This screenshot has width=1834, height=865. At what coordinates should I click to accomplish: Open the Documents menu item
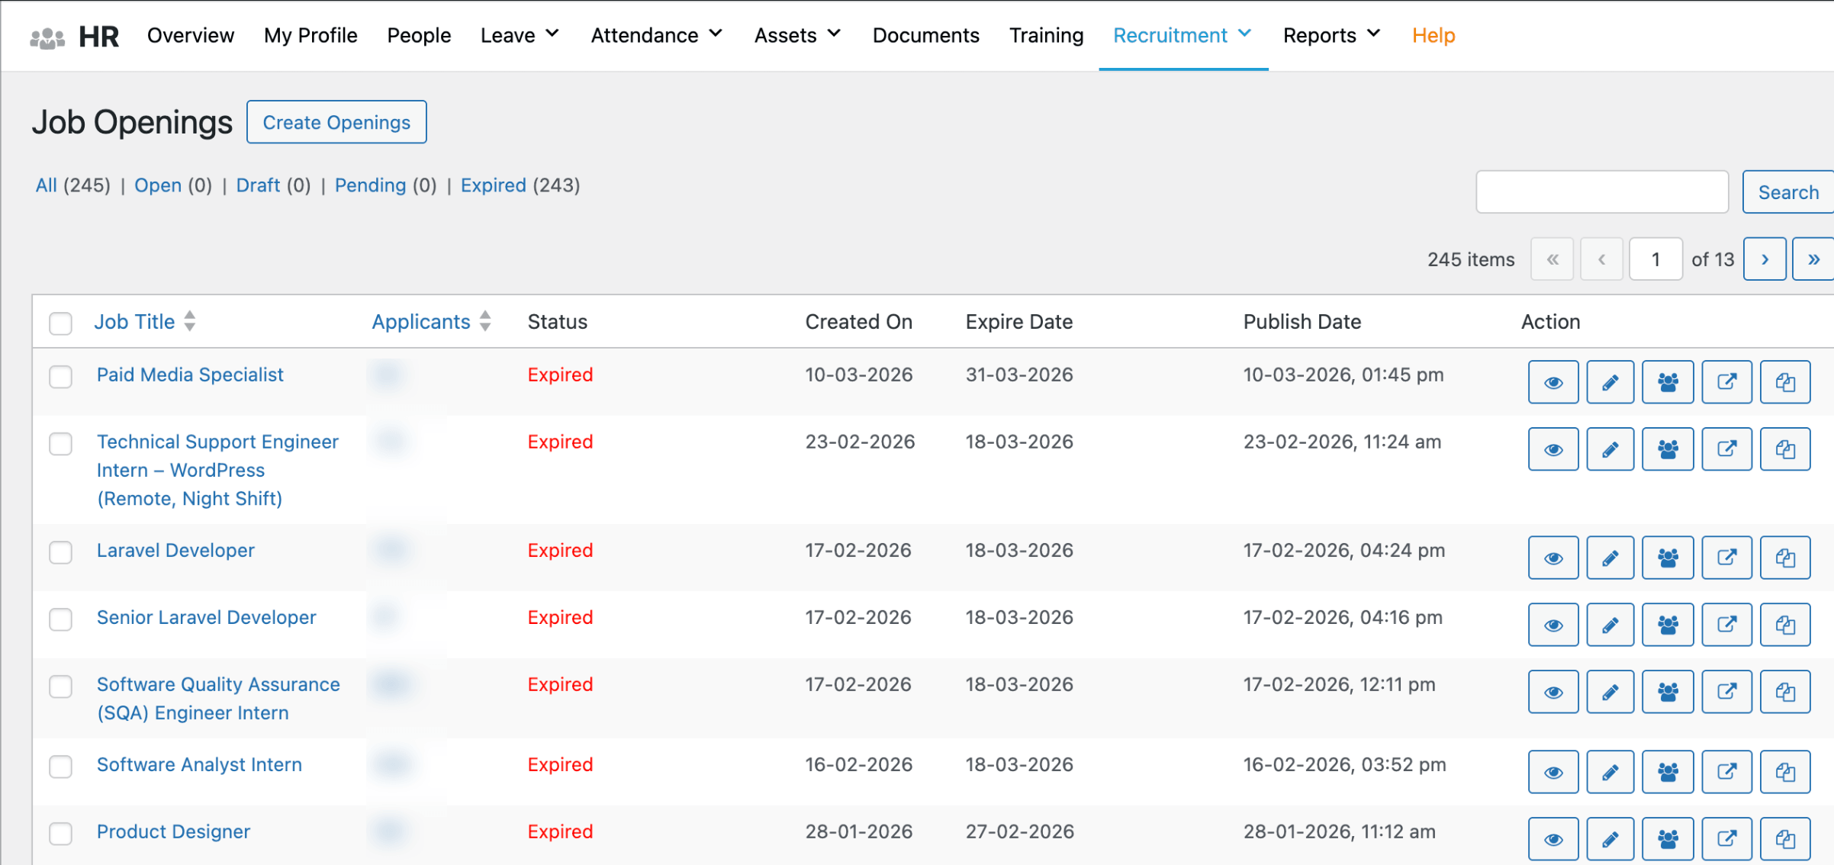(925, 35)
